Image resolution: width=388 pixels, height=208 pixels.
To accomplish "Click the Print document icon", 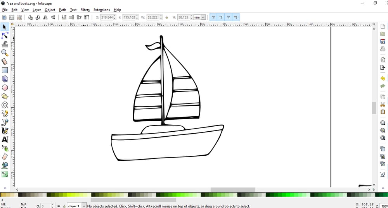I will click(383, 49).
